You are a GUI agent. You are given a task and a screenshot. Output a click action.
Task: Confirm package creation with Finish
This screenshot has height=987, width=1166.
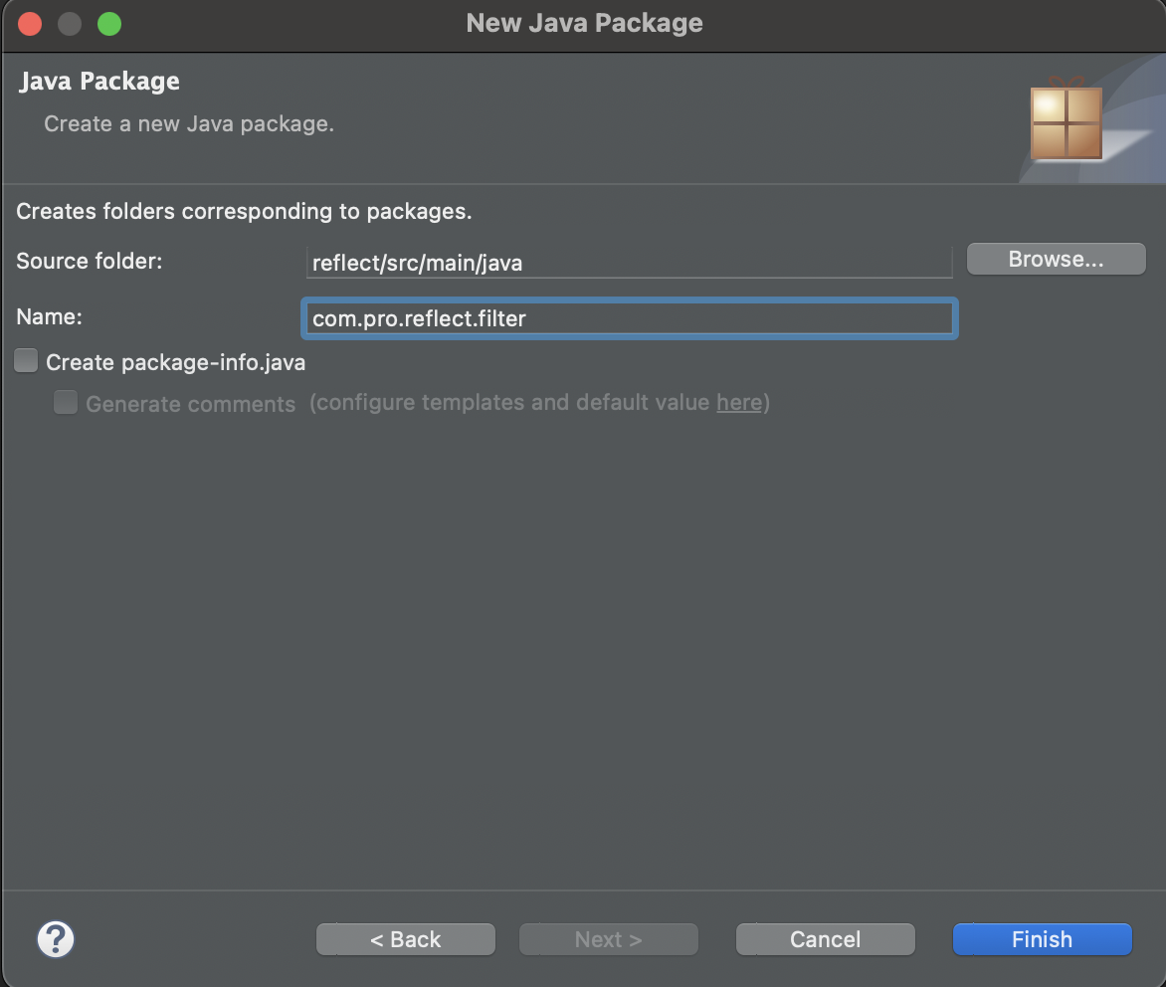(x=1043, y=939)
